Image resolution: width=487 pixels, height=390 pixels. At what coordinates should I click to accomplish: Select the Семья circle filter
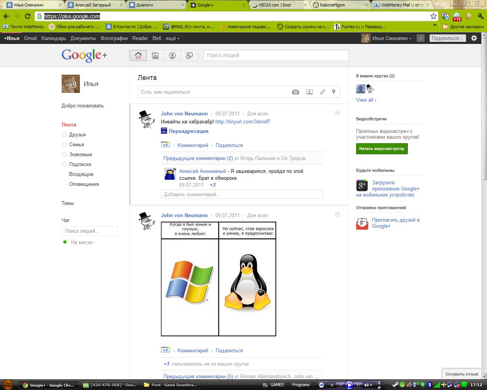(x=76, y=144)
